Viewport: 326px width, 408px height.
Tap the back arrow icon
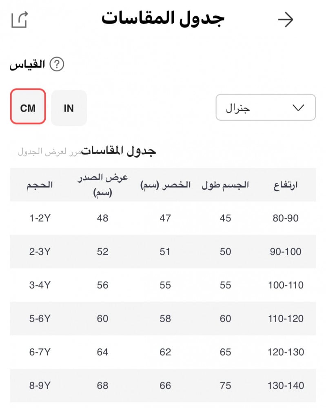tap(286, 20)
